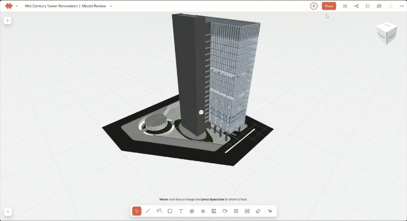
Task: Open dropdown next to Model Review title
Action: tap(111, 6)
